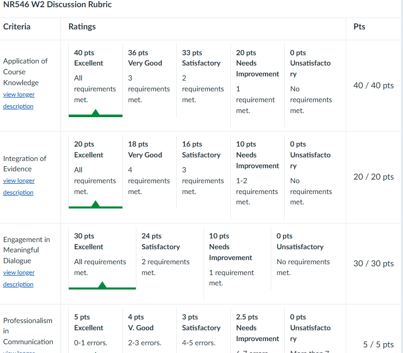Select the 18 pts Very Good rating
This screenshot has width=403, height=353.
pos(149,168)
